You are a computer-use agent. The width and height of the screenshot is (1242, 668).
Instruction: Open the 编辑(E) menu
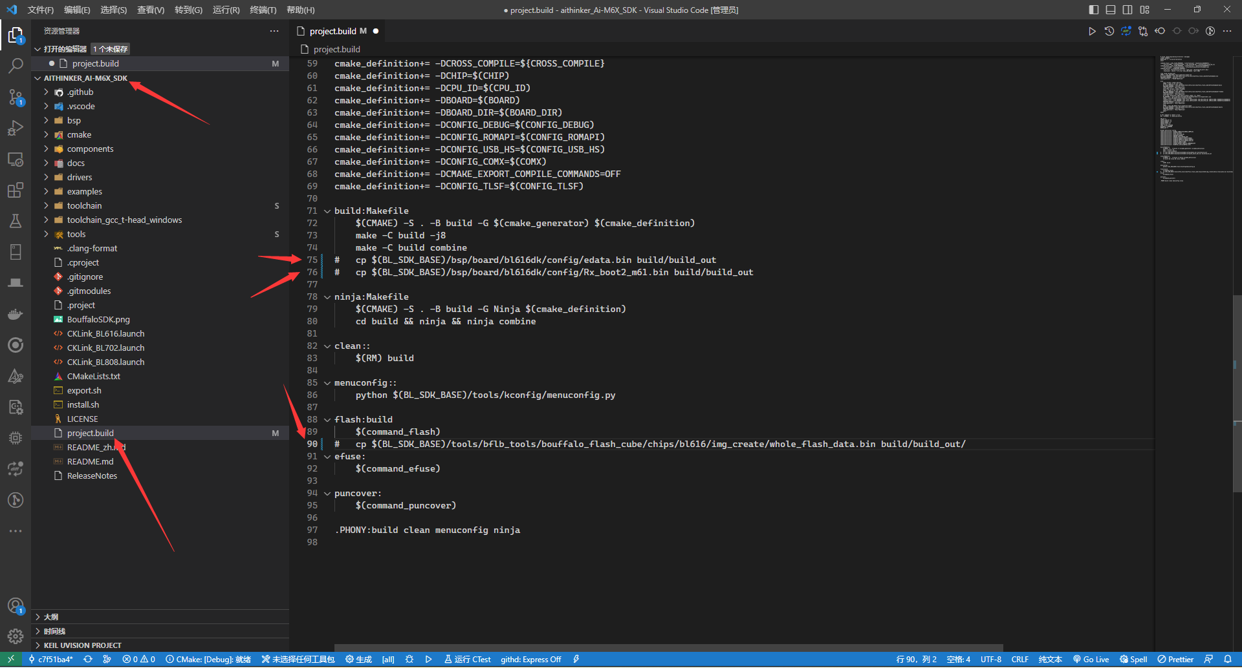77,10
